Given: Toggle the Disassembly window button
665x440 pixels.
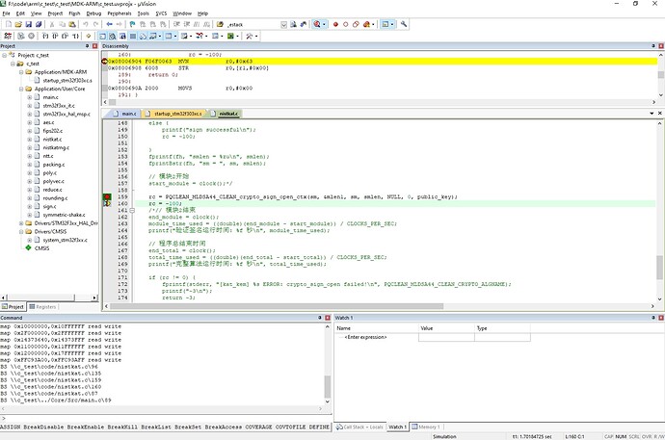Looking at the screenshot, I should (113, 36).
